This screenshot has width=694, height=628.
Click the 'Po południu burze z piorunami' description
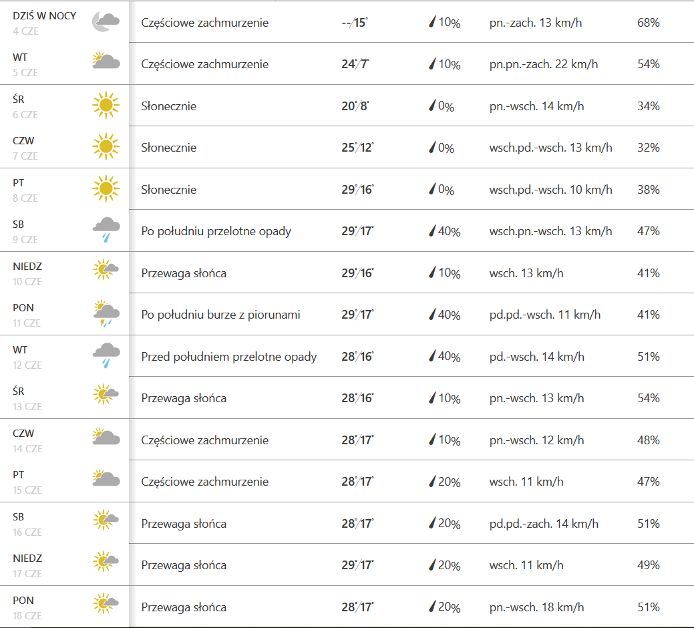(220, 315)
